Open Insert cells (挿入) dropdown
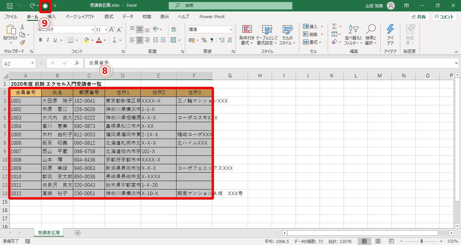Viewport: 461px width, 245px height. click(322, 27)
